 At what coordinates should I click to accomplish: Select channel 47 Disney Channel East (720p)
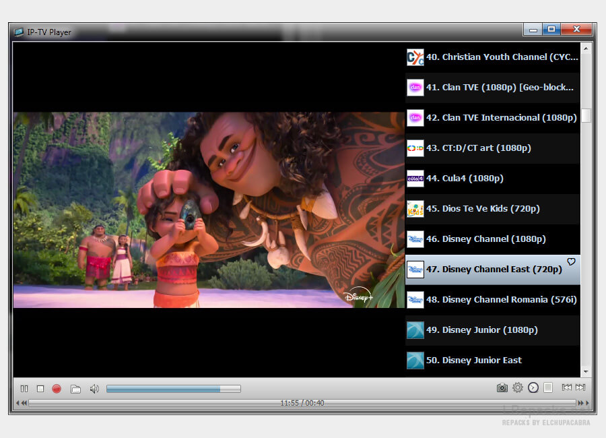pyautogui.click(x=493, y=270)
